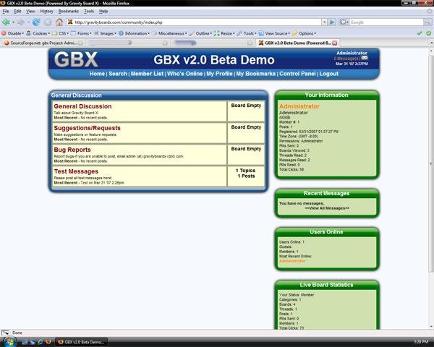Open the Bug Reports board

click(72, 150)
